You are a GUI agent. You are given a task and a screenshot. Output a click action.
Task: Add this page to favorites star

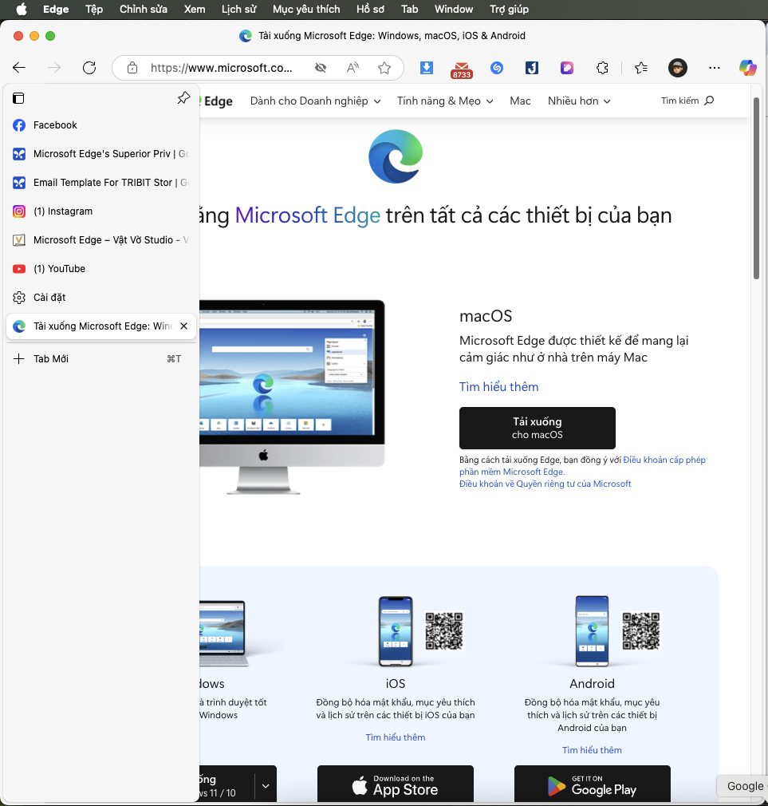384,68
